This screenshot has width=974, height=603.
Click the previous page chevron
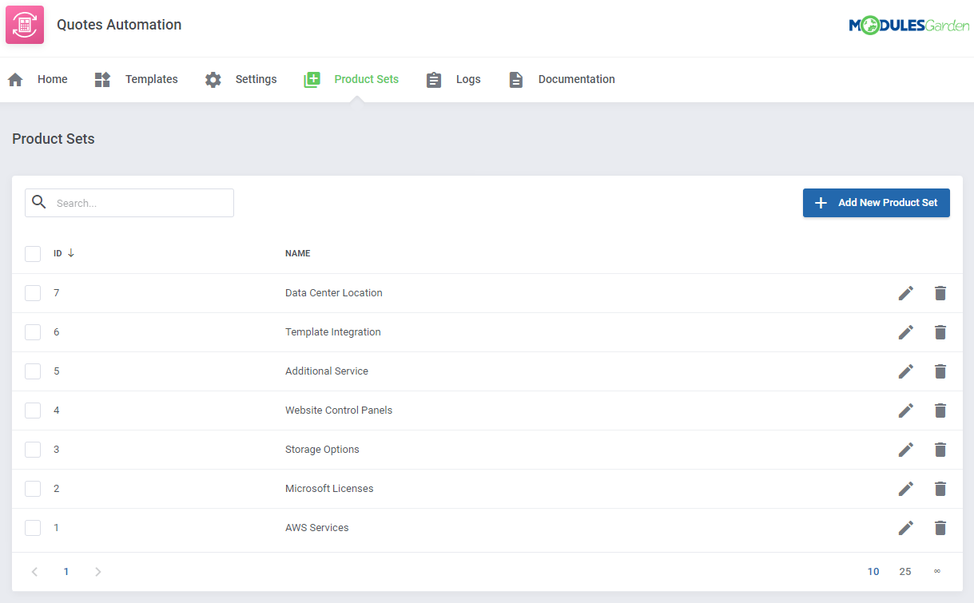34,572
